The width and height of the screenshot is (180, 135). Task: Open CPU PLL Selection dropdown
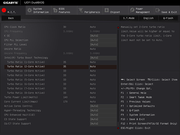point(103,40)
